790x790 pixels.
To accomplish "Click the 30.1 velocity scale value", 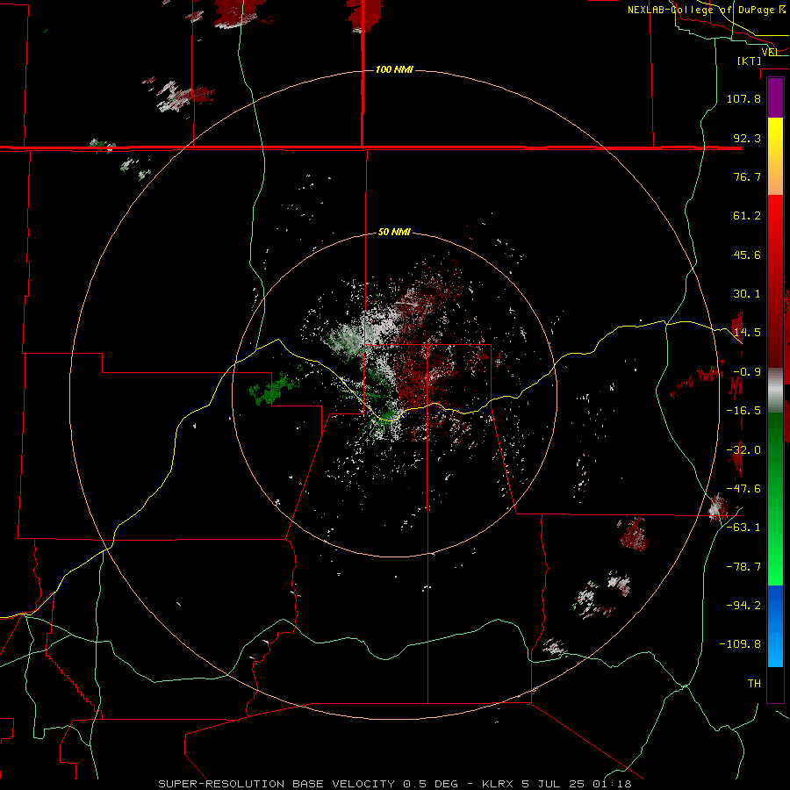I will click(747, 294).
